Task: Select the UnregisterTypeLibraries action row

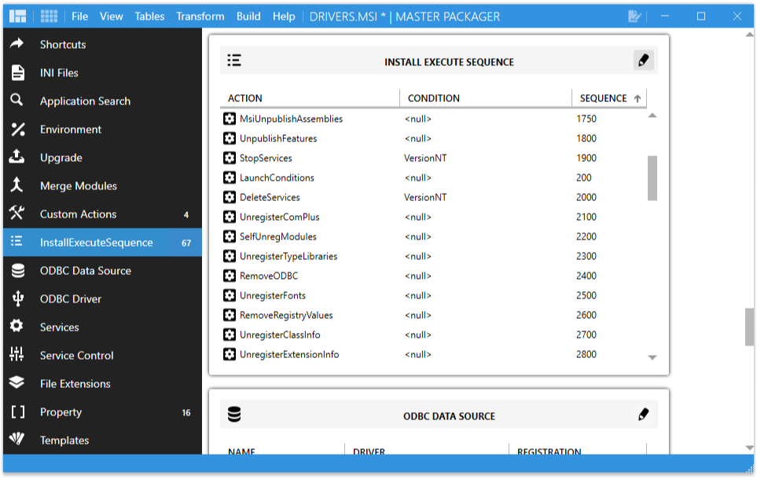Action: point(434,256)
